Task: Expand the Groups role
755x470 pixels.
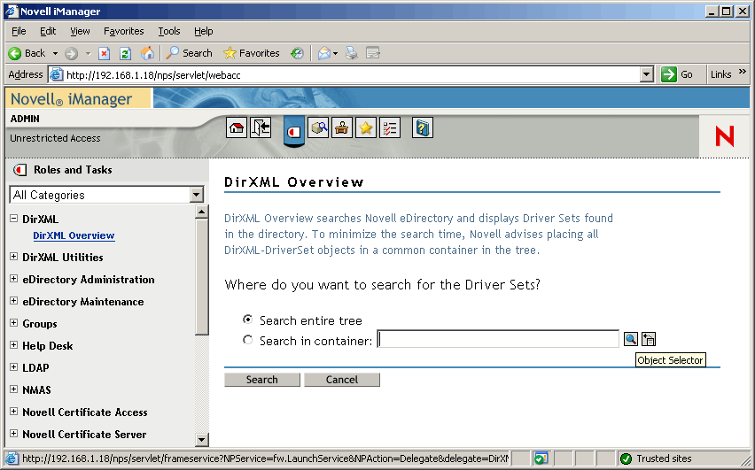Action: (14, 323)
